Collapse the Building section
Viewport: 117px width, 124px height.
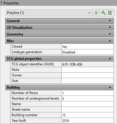click(110, 87)
